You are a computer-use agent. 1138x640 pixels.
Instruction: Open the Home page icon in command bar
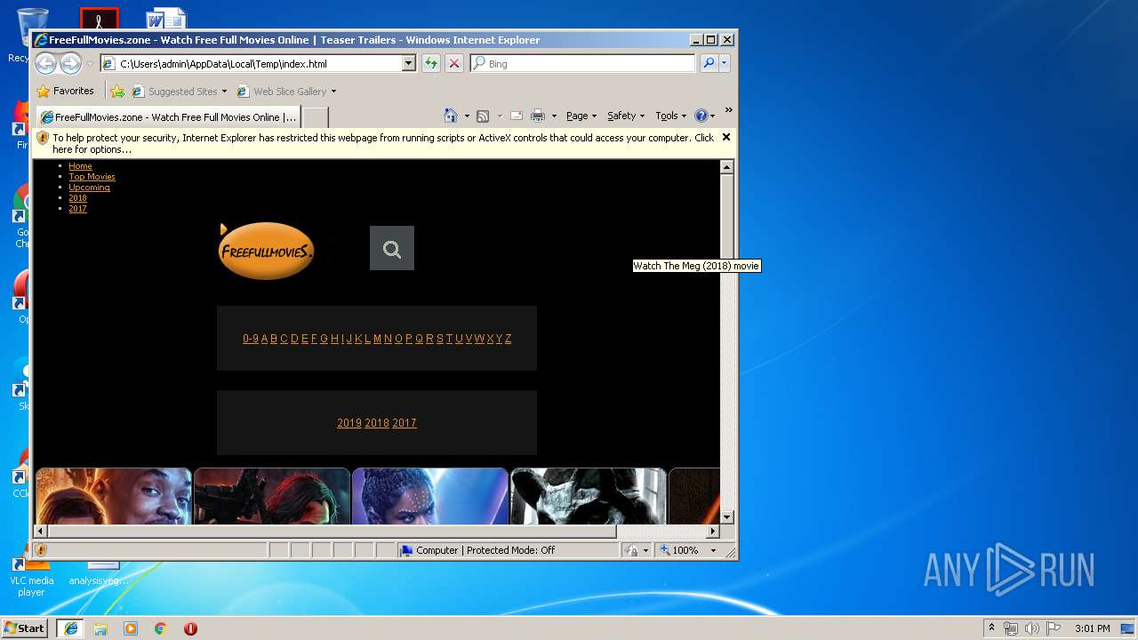pyautogui.click(x=451, y=116)
